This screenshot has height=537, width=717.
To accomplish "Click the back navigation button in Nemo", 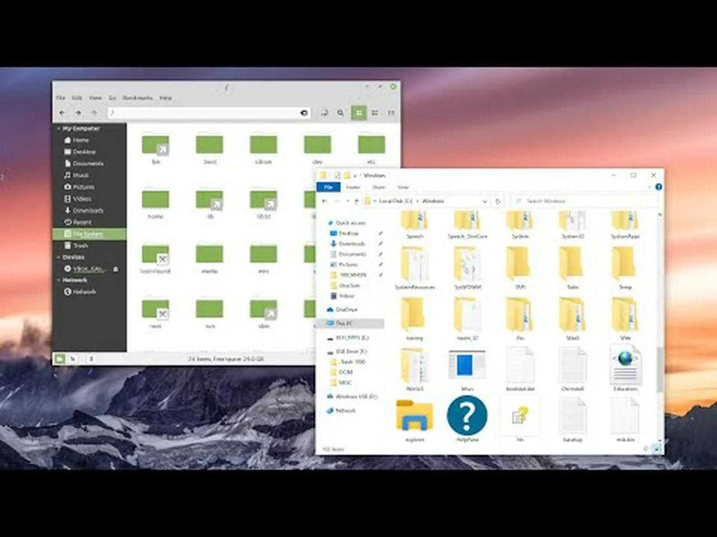I will coord(62,112).
